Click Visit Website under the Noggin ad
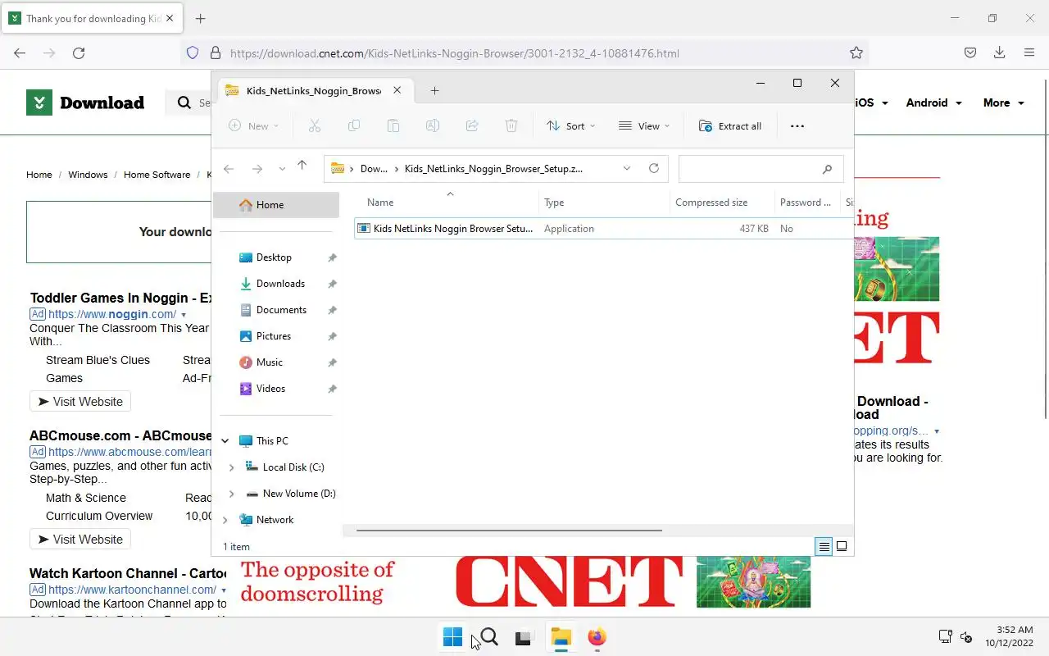This screenshot has height=656, width=1049. 80,402
